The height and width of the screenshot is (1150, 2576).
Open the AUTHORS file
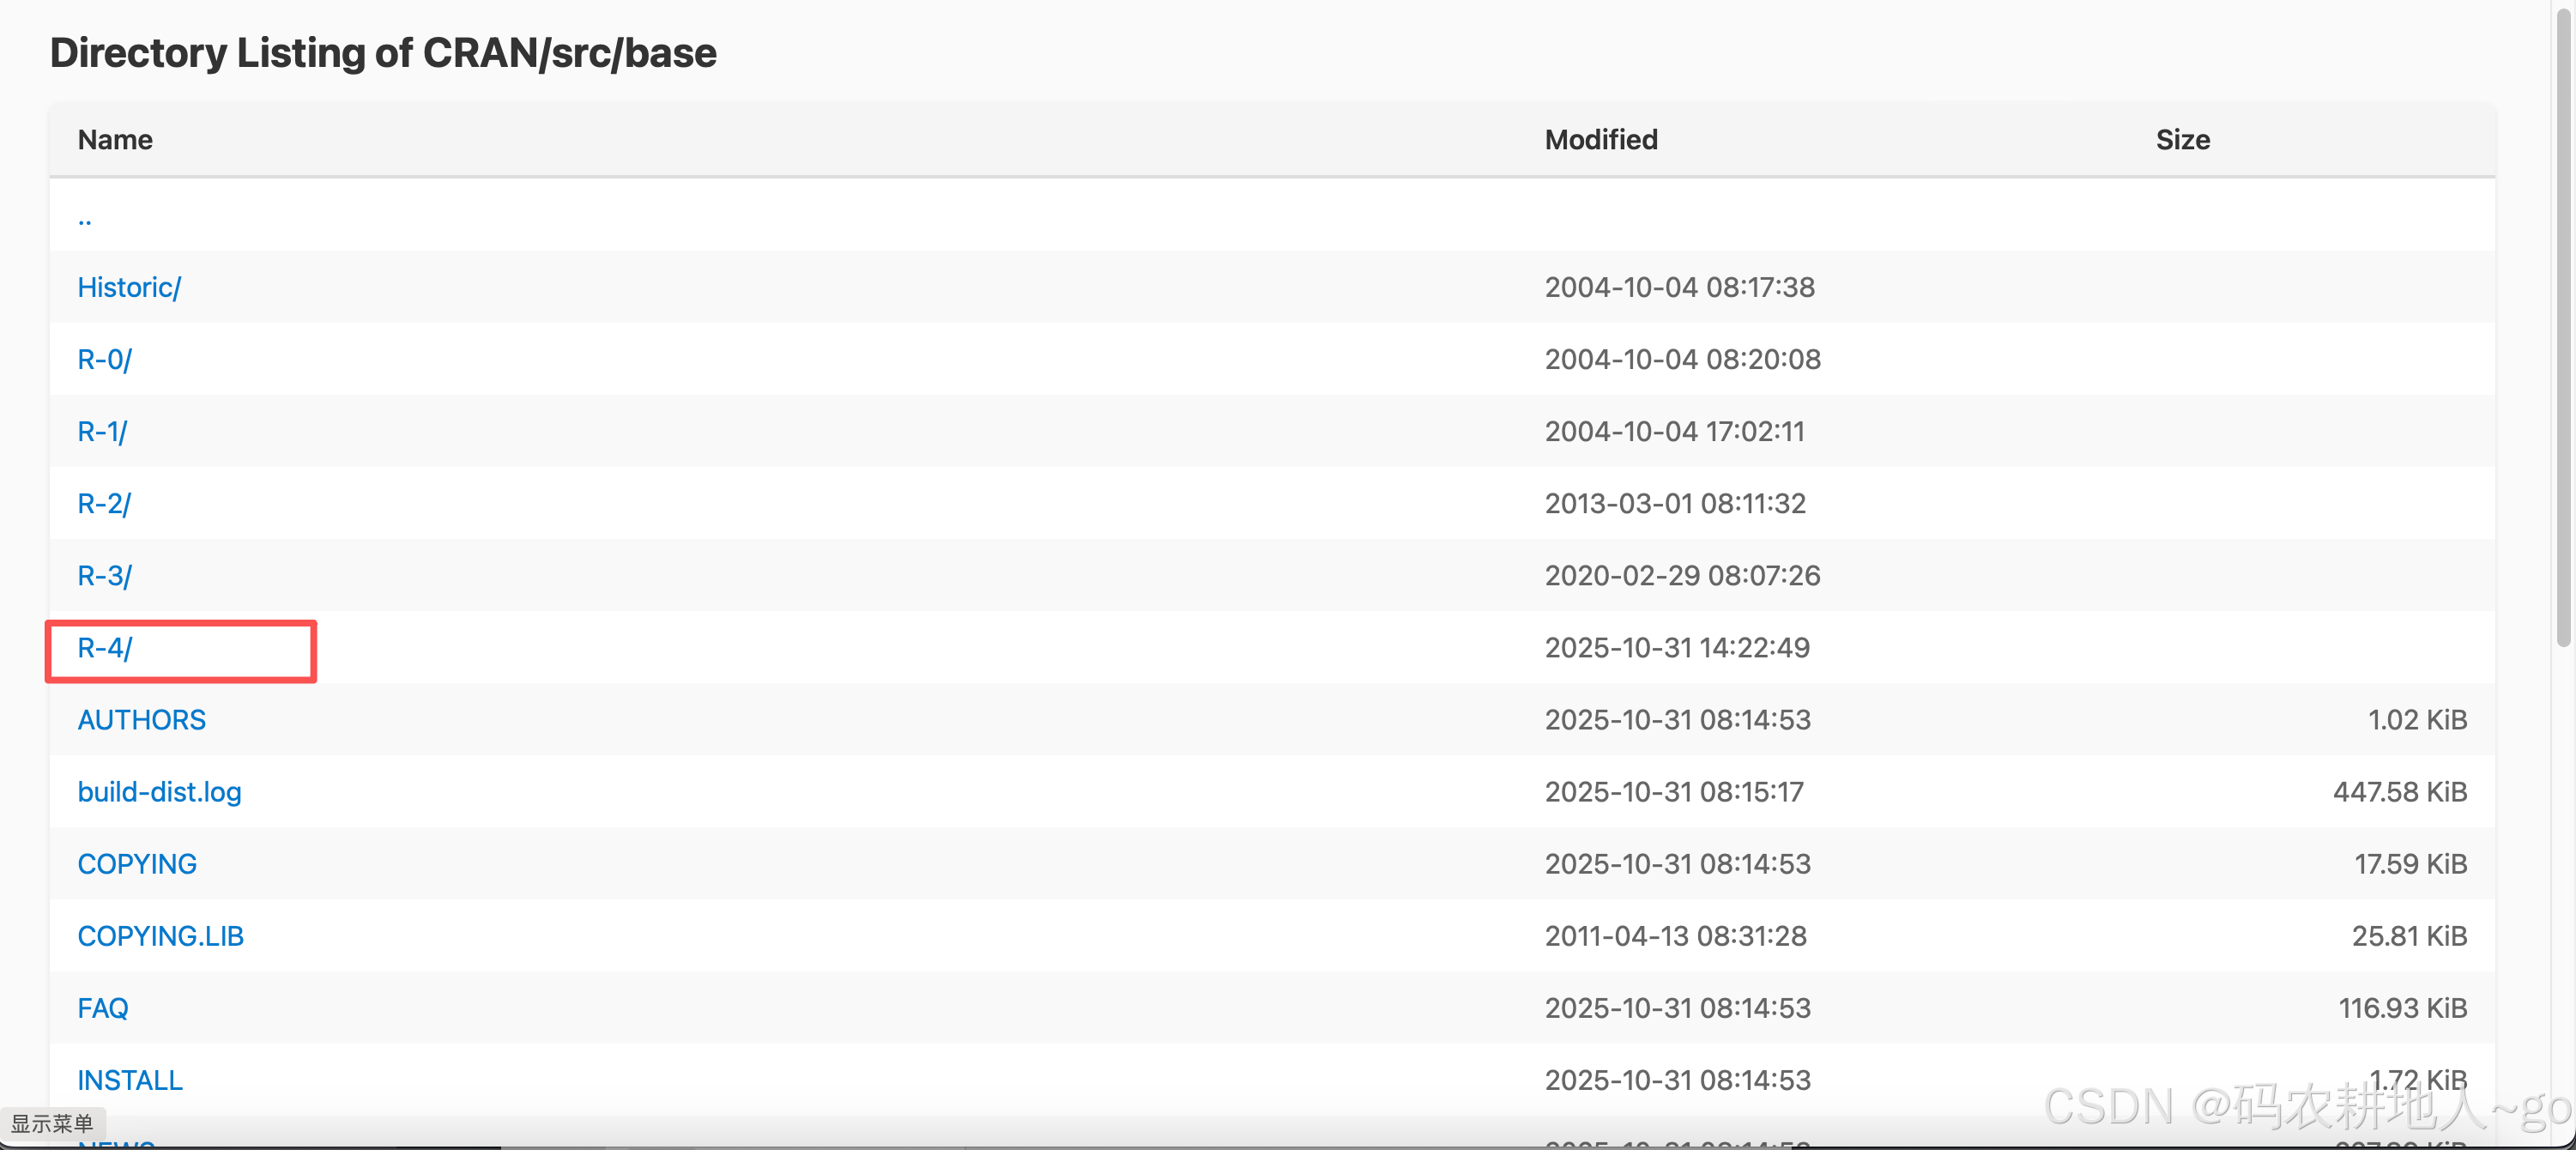click(141, 720)
